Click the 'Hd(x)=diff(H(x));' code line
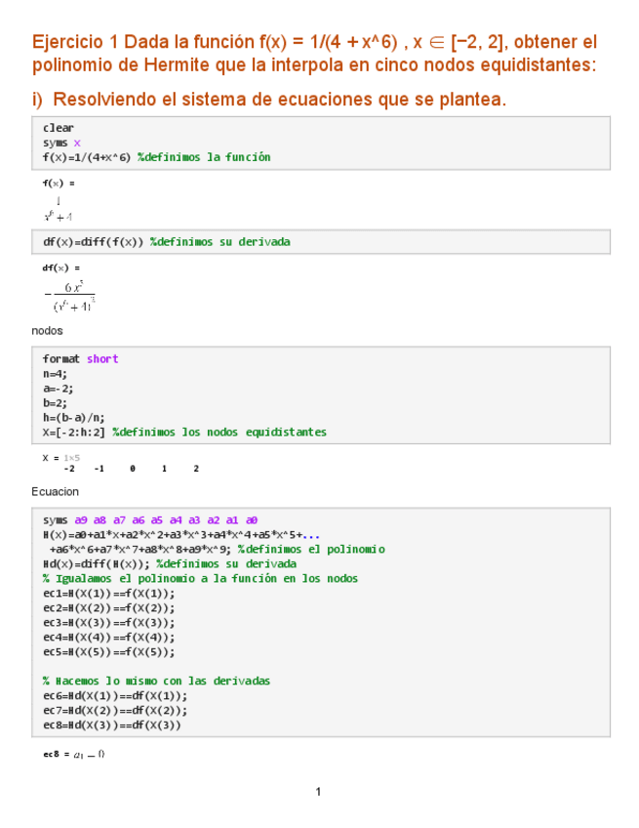The height and width of the screenshot is (828, 639). [169, 563]
